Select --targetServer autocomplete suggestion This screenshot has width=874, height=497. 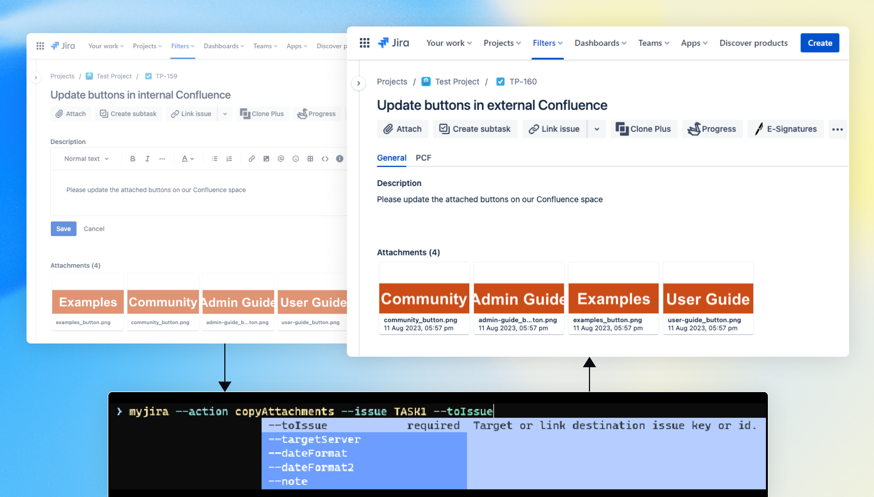point(314,439)
